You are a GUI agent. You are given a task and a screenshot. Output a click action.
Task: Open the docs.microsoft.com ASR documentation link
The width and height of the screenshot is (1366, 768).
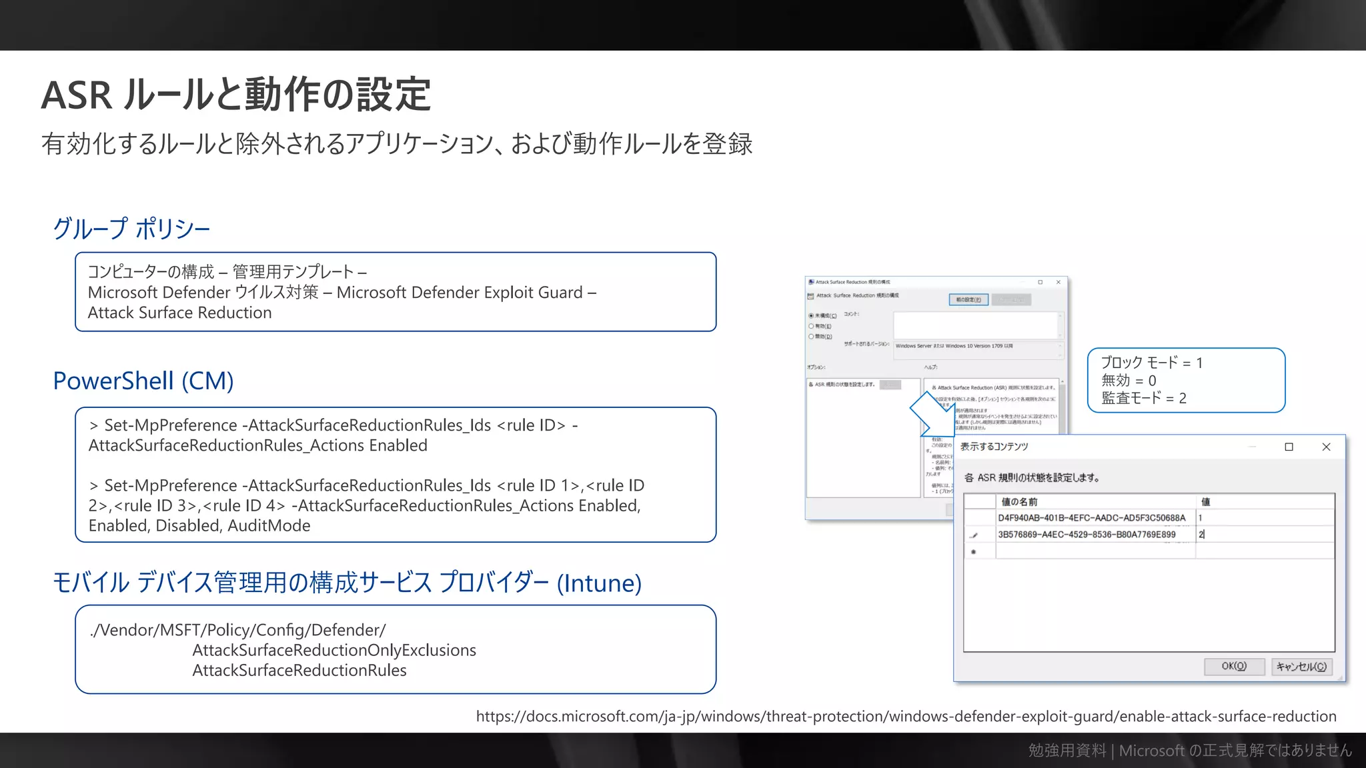pos(906,716)
